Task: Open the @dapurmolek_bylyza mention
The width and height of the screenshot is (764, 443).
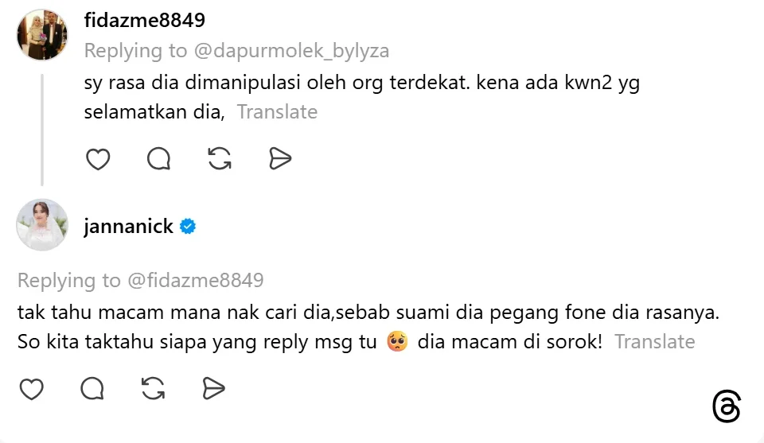Action: 290,51
